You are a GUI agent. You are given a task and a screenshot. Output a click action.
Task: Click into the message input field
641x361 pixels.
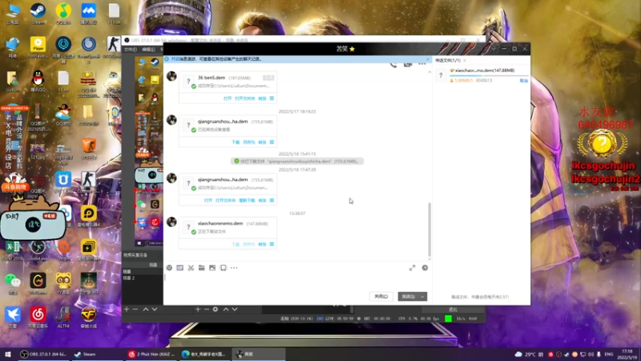coord(297,282)
